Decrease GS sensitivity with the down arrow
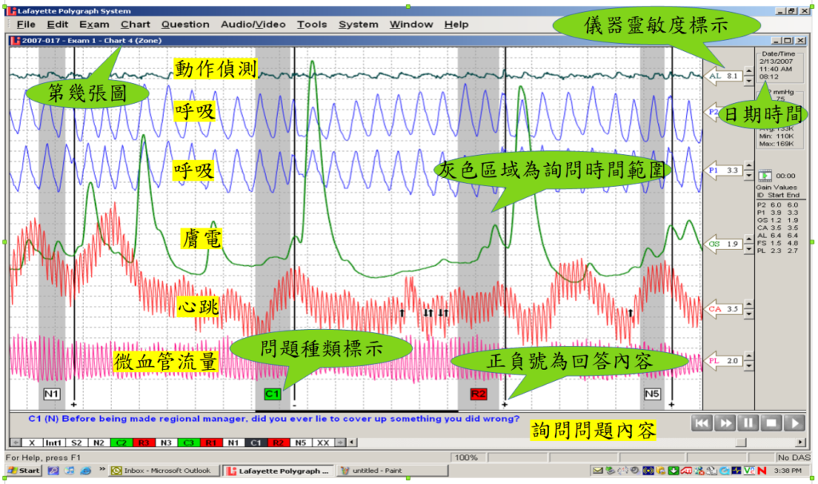Image resolution: width=818 pixels, height=484 pixels. click(x=749, y=248)
